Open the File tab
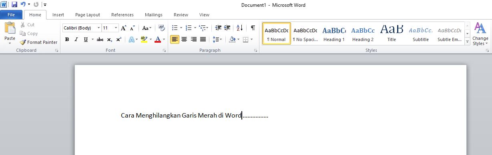The width and height of the screenshot is (492, 155). point(11,15)
